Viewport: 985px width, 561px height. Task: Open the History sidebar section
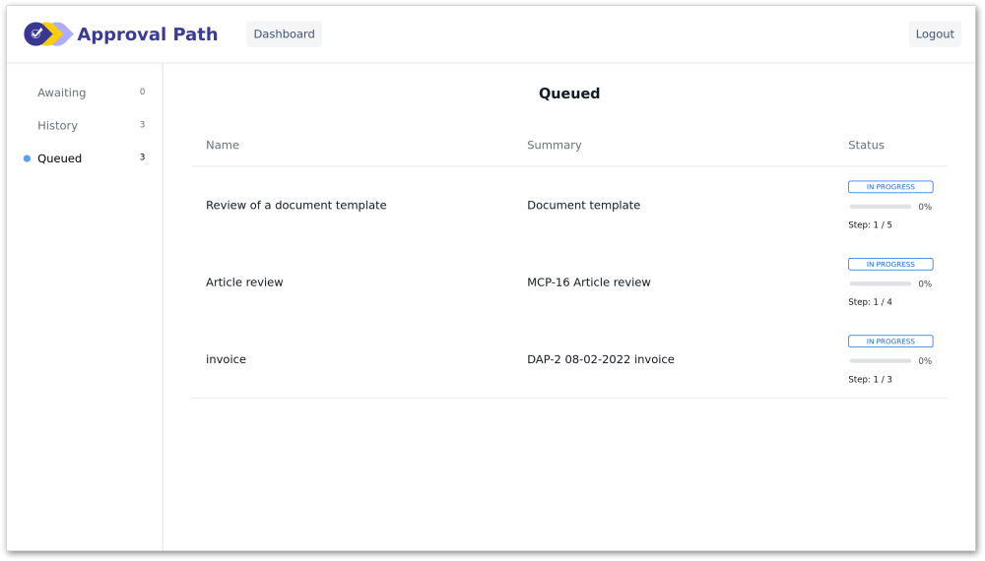[x=85, y=126]
